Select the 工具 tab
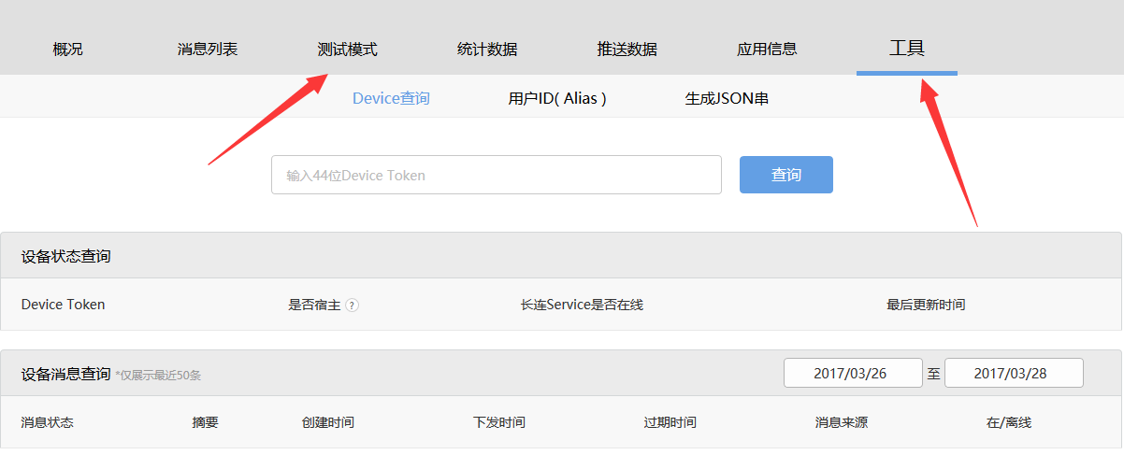 pos(907,48)
